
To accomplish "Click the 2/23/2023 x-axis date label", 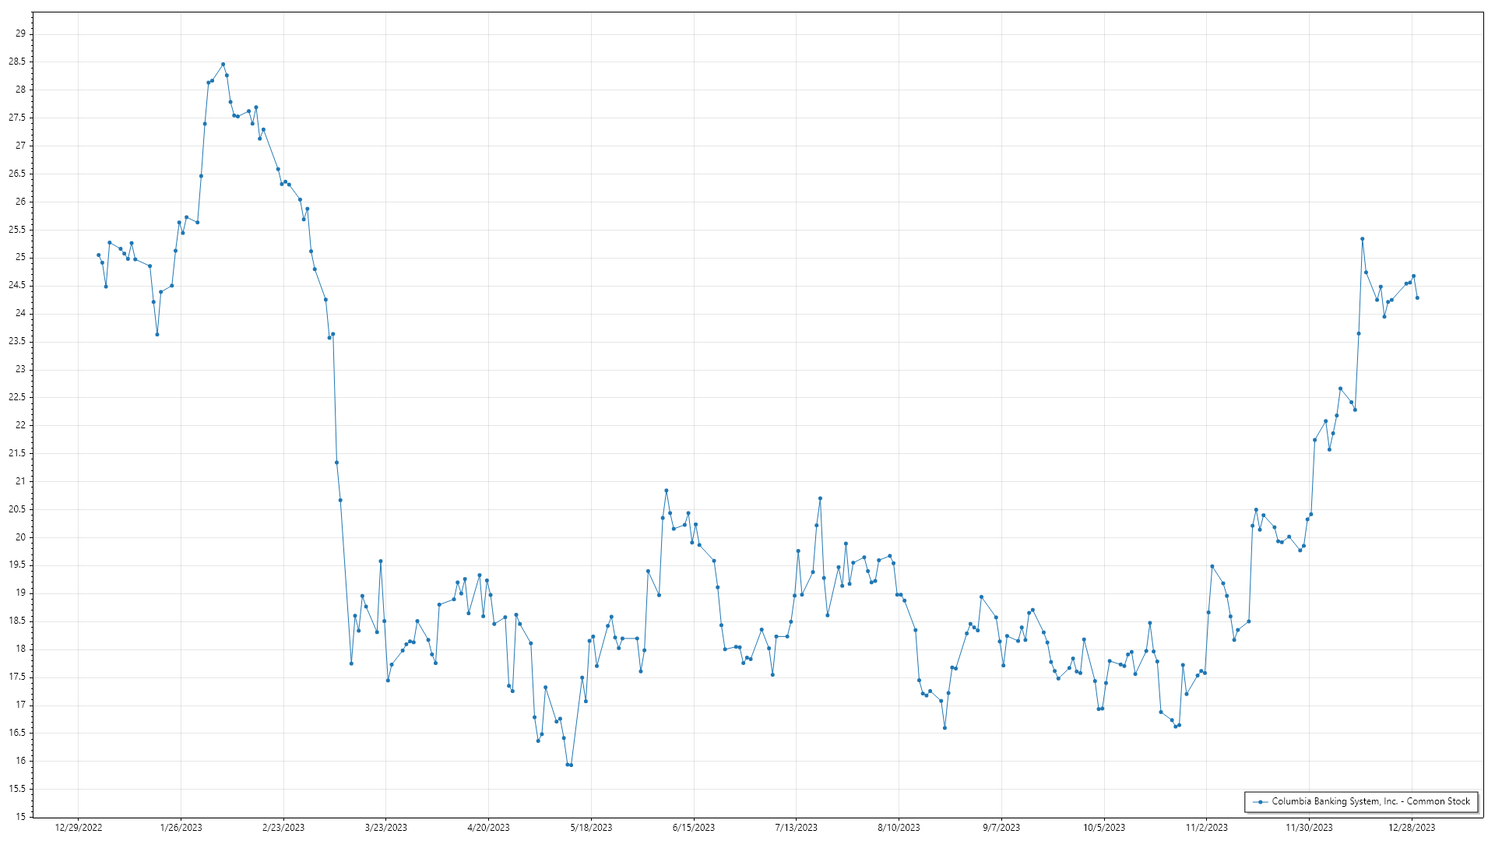I will coord(283,828).
